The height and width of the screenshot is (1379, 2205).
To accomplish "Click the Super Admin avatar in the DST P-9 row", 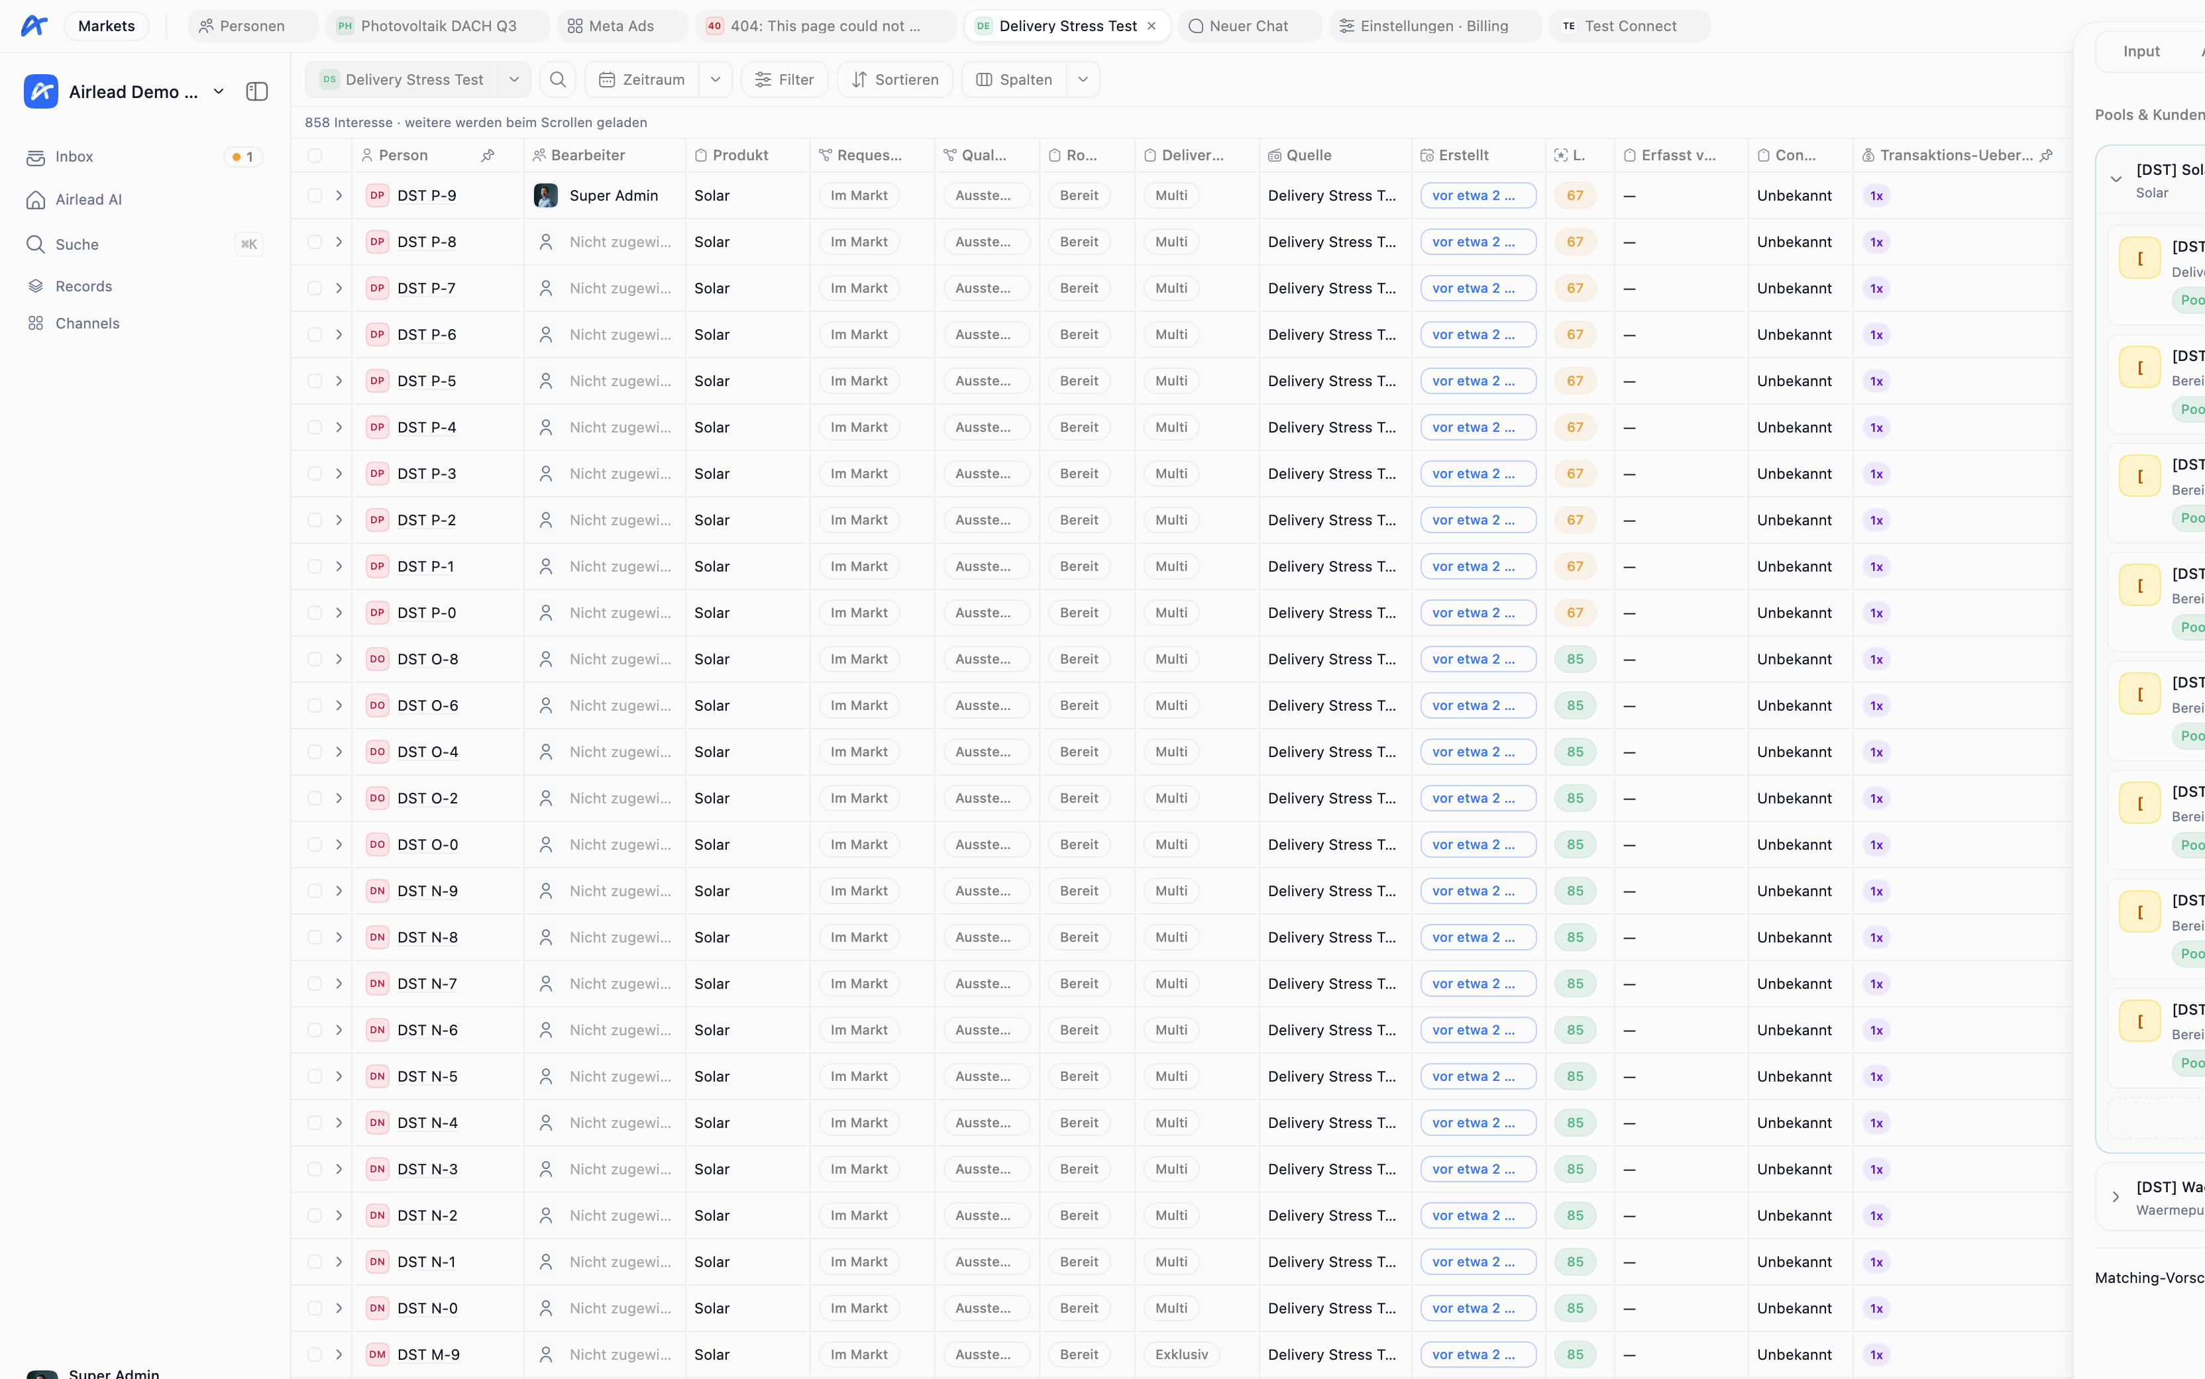I will [545, 195].
